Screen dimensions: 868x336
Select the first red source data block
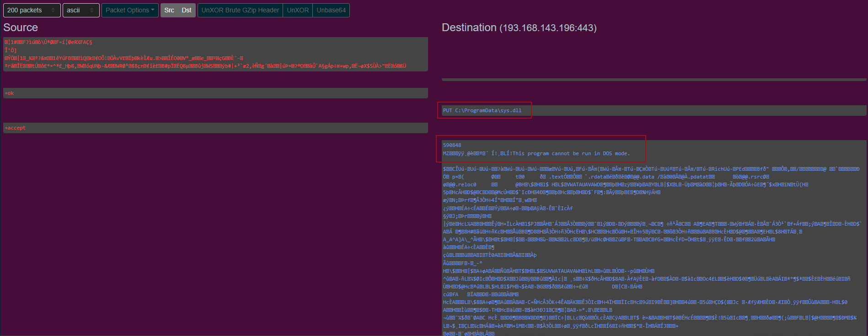coord(215,54)
